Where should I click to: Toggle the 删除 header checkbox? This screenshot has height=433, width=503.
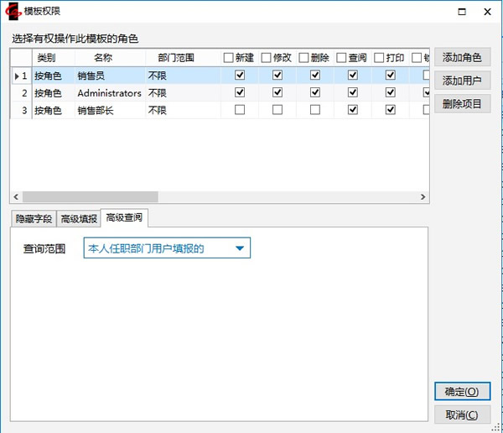(x=303, y=58)
